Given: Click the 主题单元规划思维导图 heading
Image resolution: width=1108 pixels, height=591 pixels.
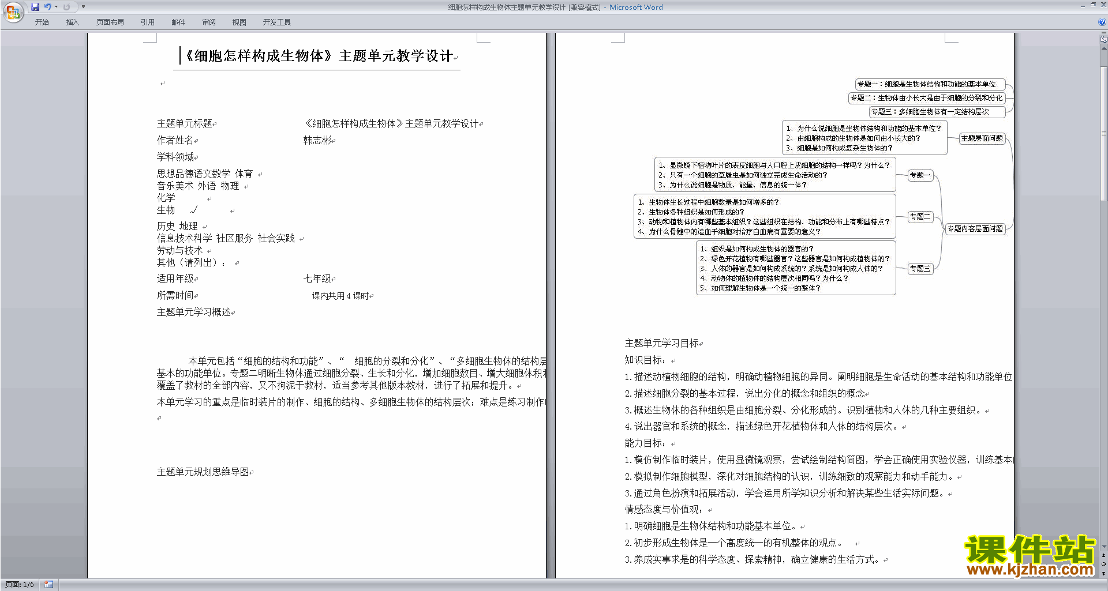Looking at the screenshot, I should tap(203, 472).
